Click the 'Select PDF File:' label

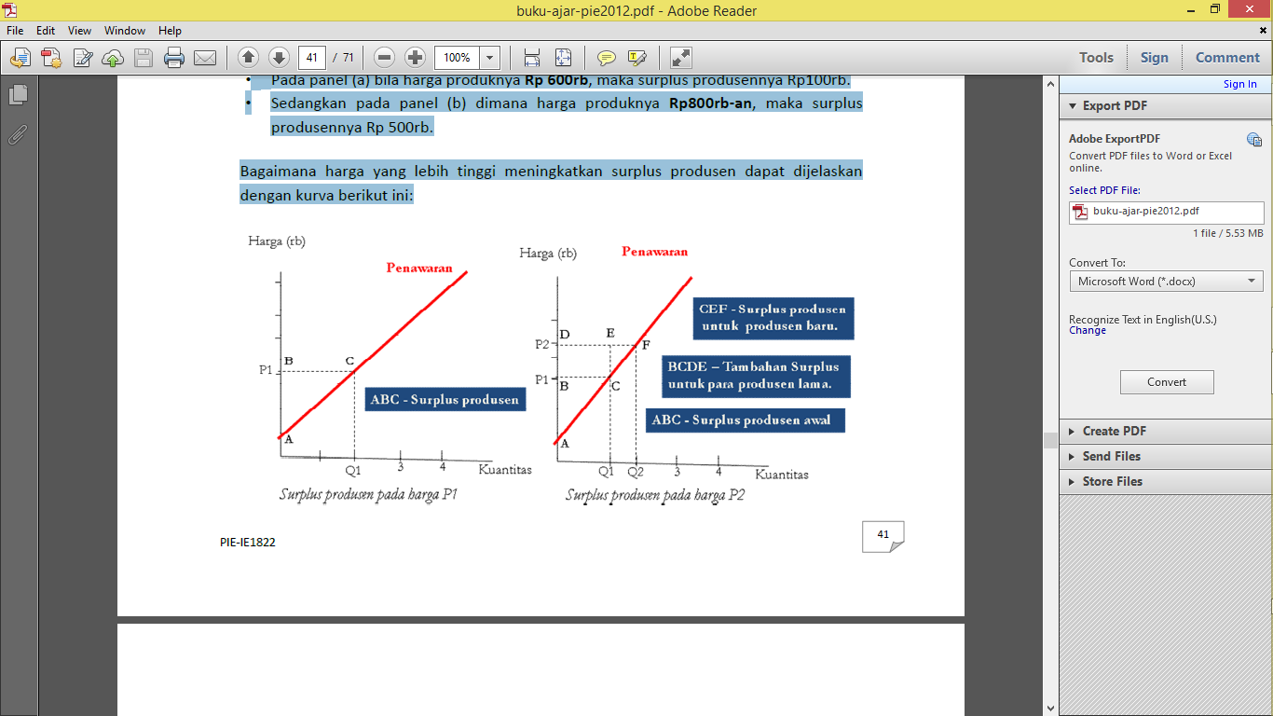(x=1102, y=190)
